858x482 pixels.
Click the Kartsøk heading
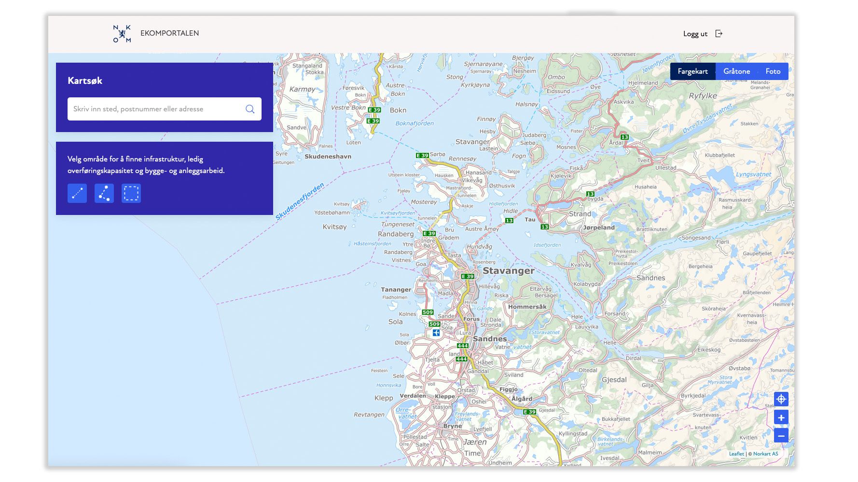coord(85,80)
